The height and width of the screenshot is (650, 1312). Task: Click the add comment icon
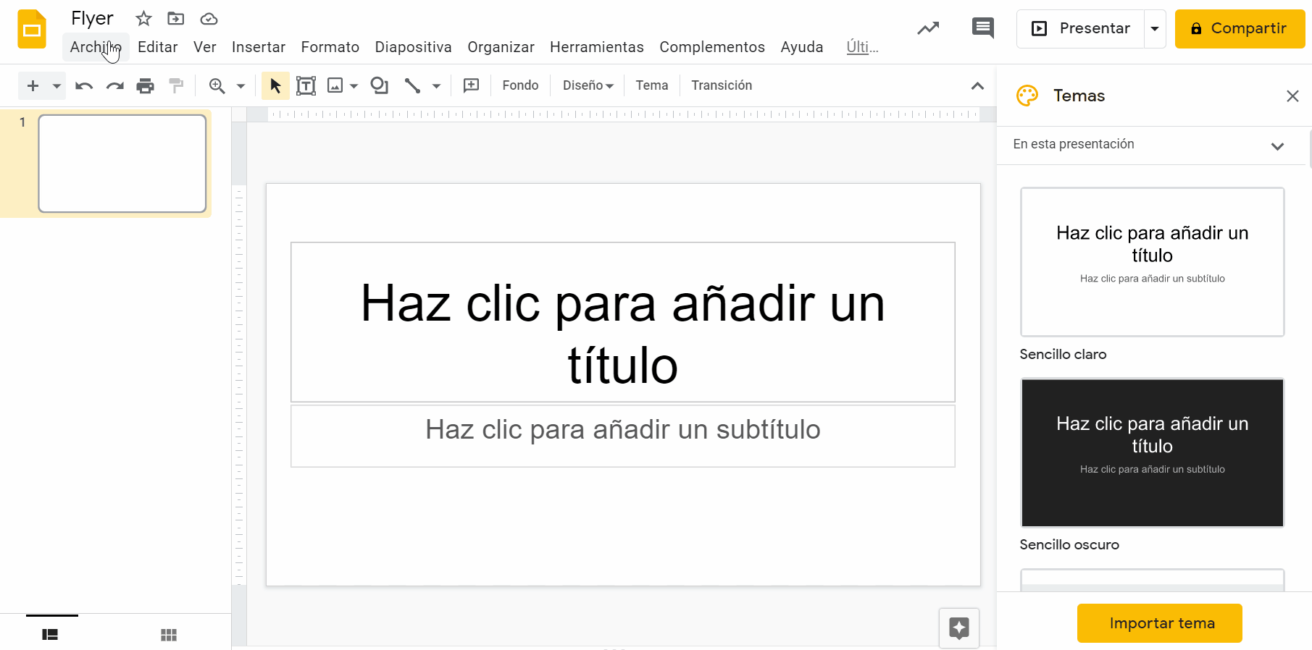point(471,86)
